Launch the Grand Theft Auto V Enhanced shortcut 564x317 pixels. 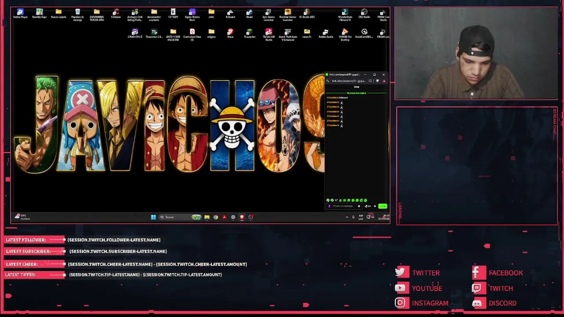pyautogui.click(x=288, y=34)
